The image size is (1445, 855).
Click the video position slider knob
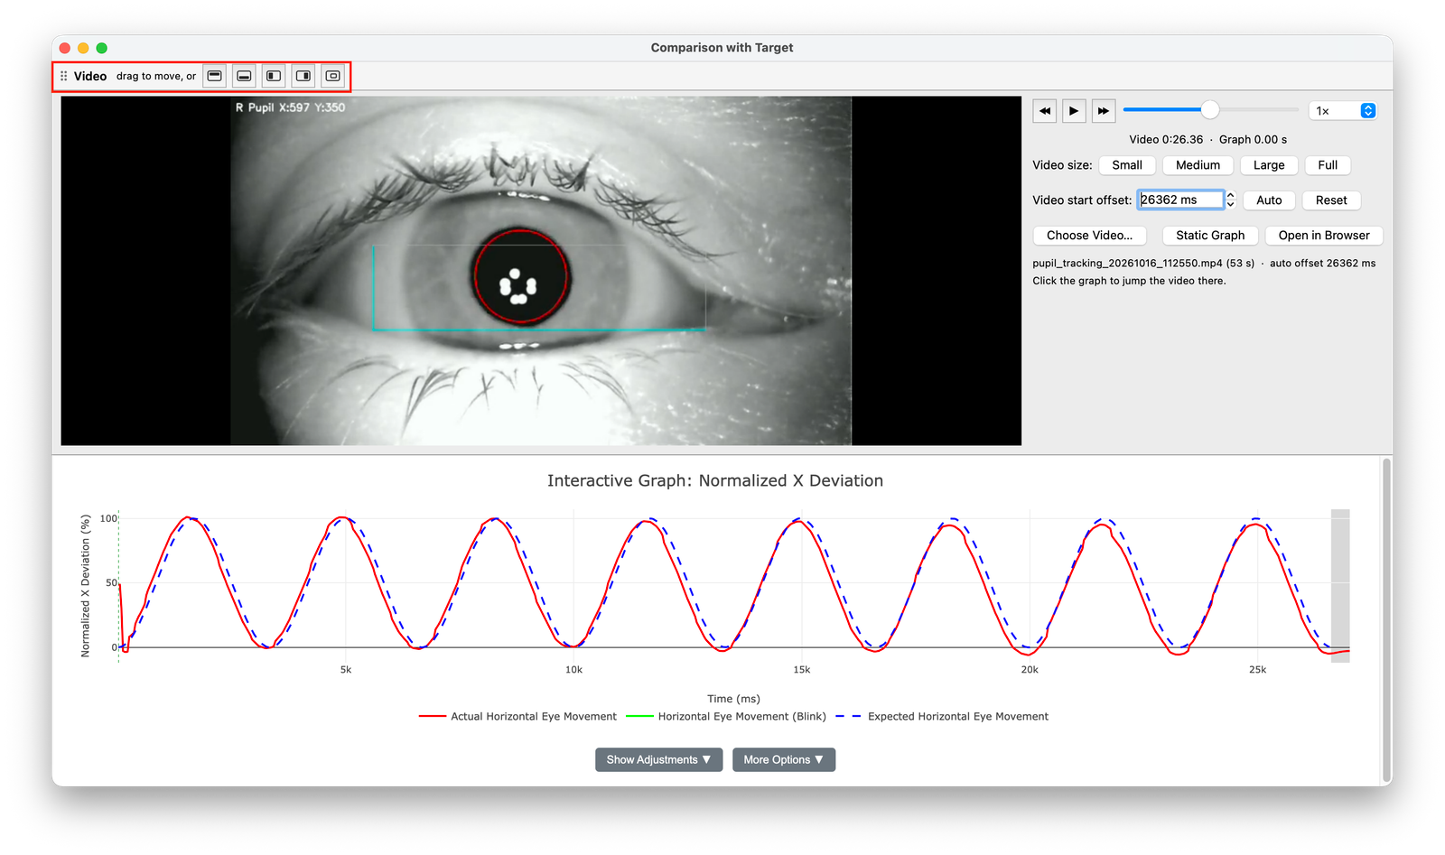coord(1210,109)
